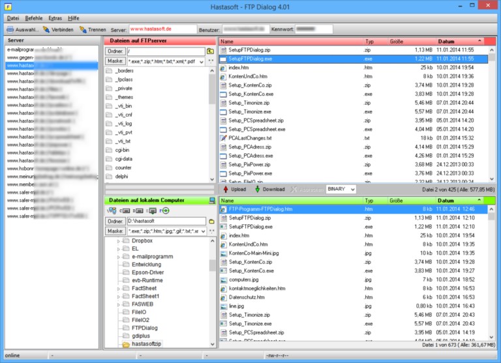Image resolution: width=501 pixels, height=363 pixels.
Task: Open the BINARY transfer mode dropdown
Action: [352, 189]
